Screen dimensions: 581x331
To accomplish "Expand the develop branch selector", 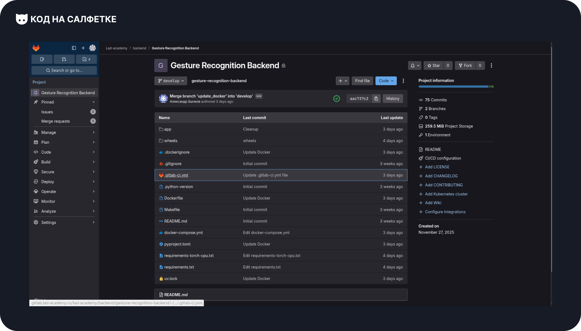I will 171,81.
